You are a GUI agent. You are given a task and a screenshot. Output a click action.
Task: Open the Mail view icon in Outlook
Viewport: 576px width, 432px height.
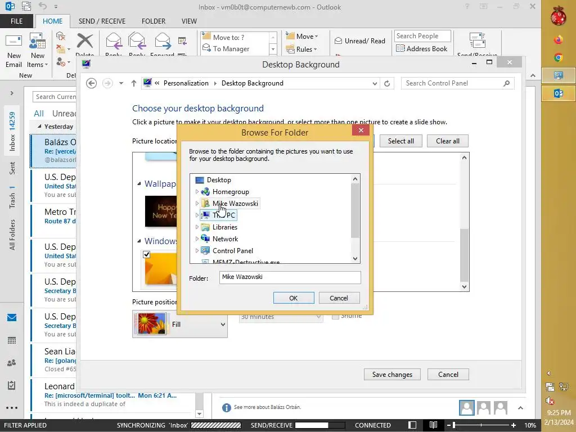point(12,317)
